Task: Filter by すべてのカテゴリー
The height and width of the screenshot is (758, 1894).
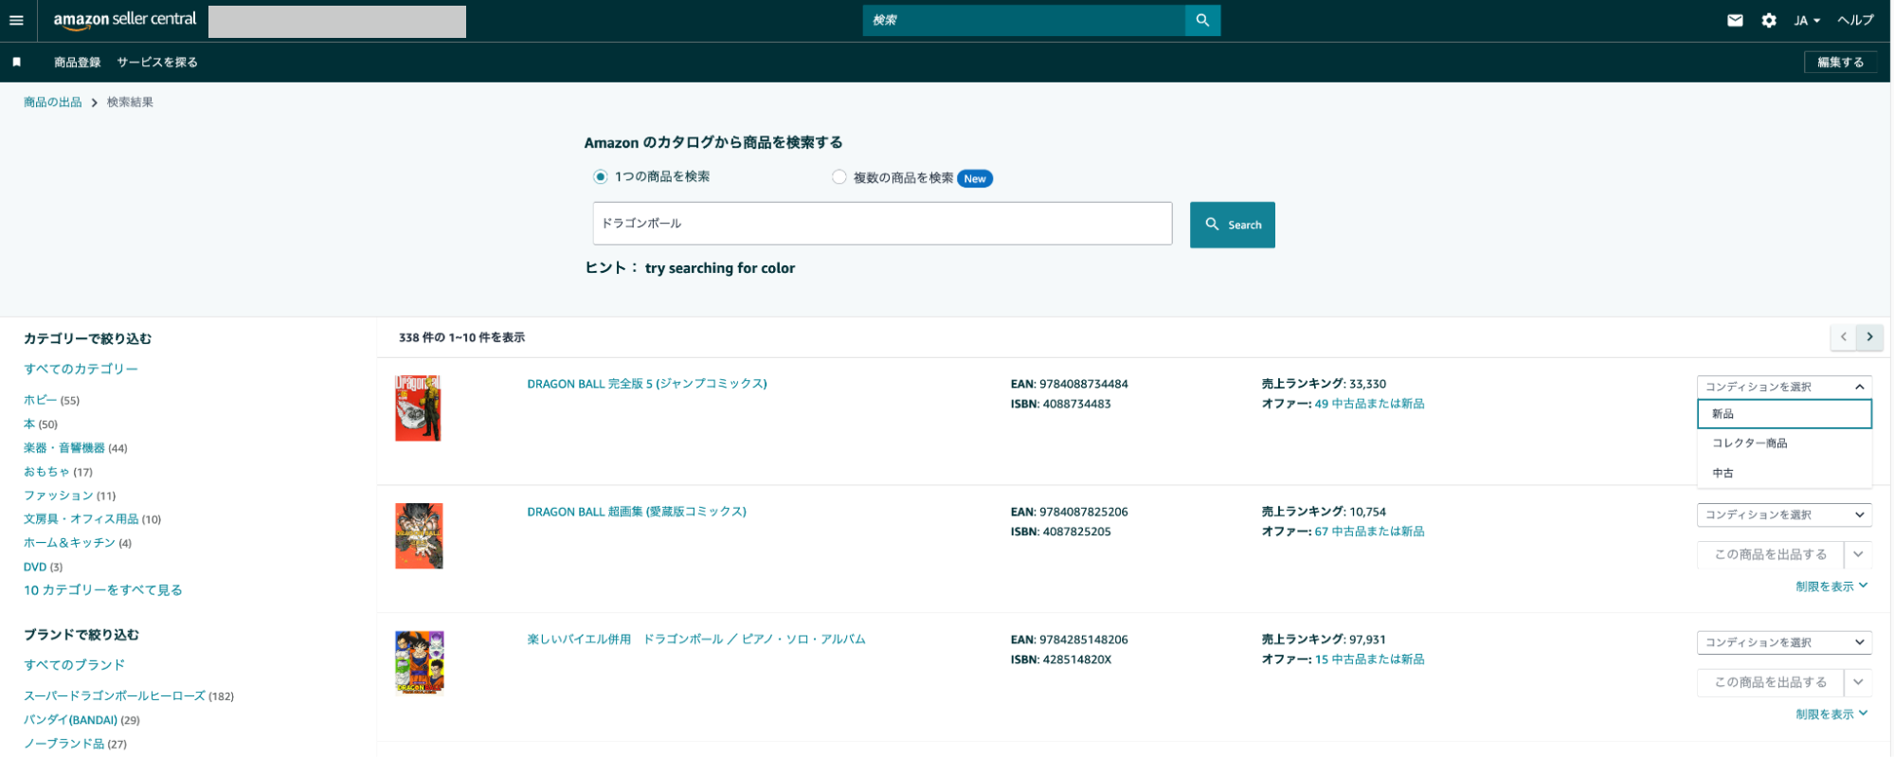Action: point(81,369)
